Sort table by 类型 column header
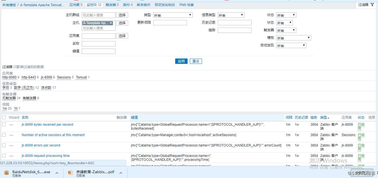The height and width of the screenshot is (178, 378). 324,118
